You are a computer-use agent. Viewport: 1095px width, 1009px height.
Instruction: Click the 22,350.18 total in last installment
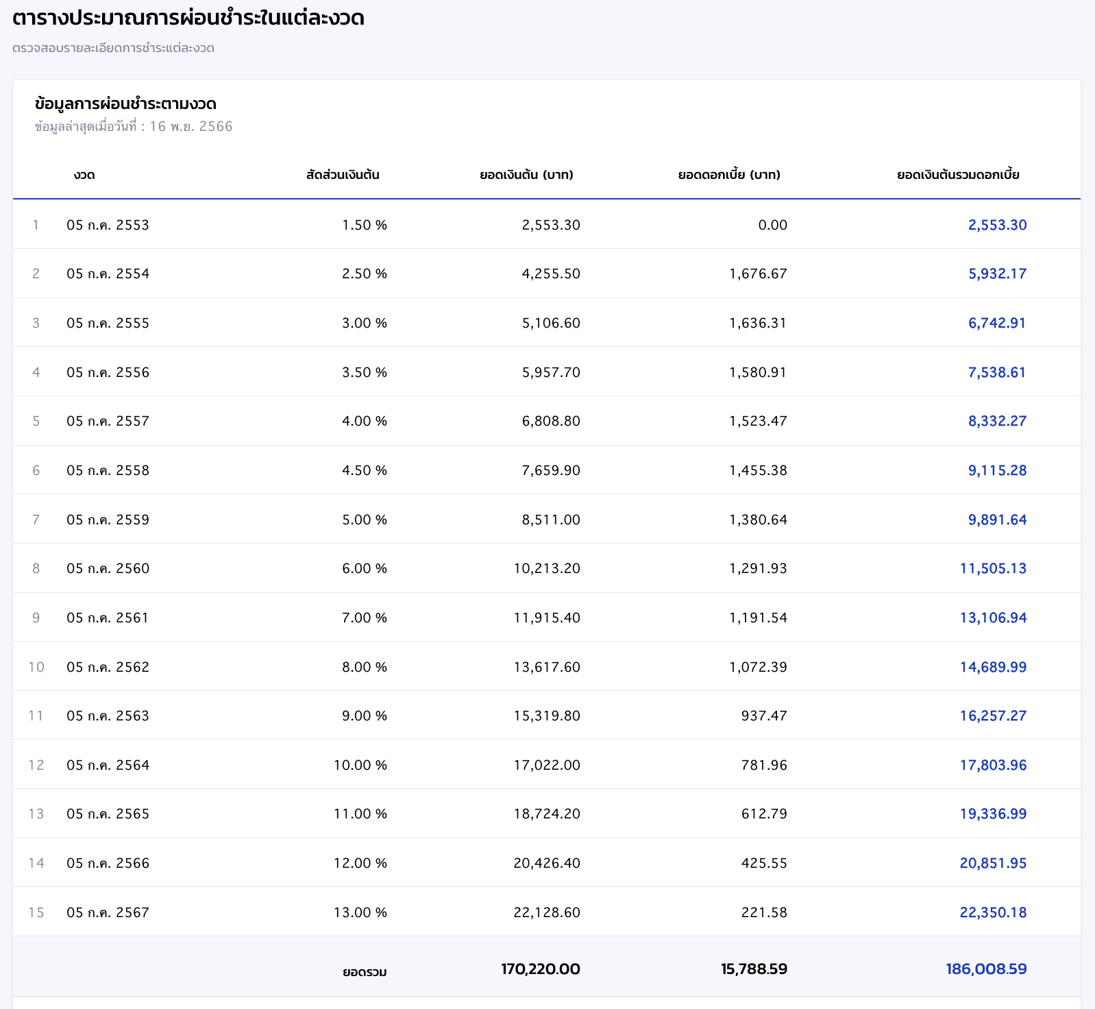tap(993, 912)
